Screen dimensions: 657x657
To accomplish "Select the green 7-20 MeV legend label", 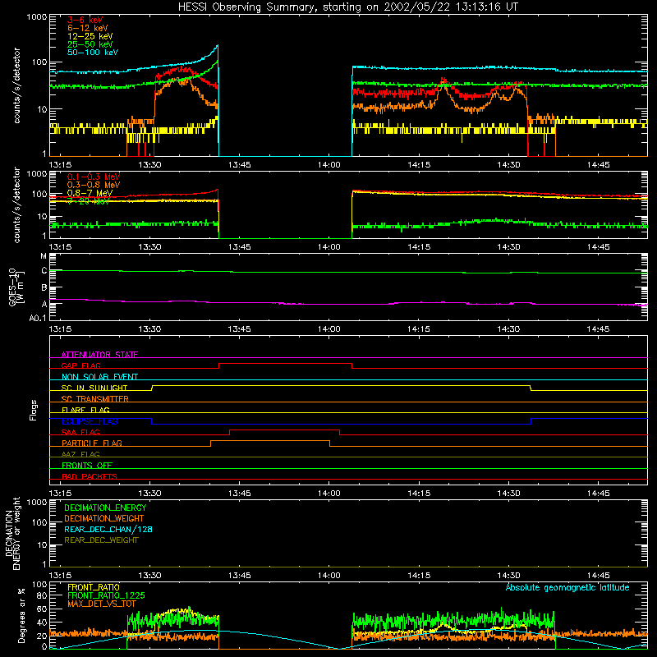I will click(88, 201).
